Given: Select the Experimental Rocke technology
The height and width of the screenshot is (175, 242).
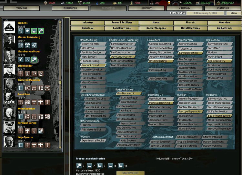Looking at the screenshot, I should (93, 141).
